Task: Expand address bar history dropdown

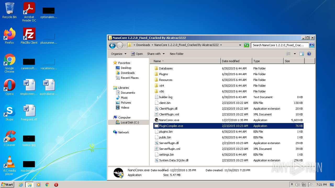Action: pyautogui.click(x=240, y=45)
